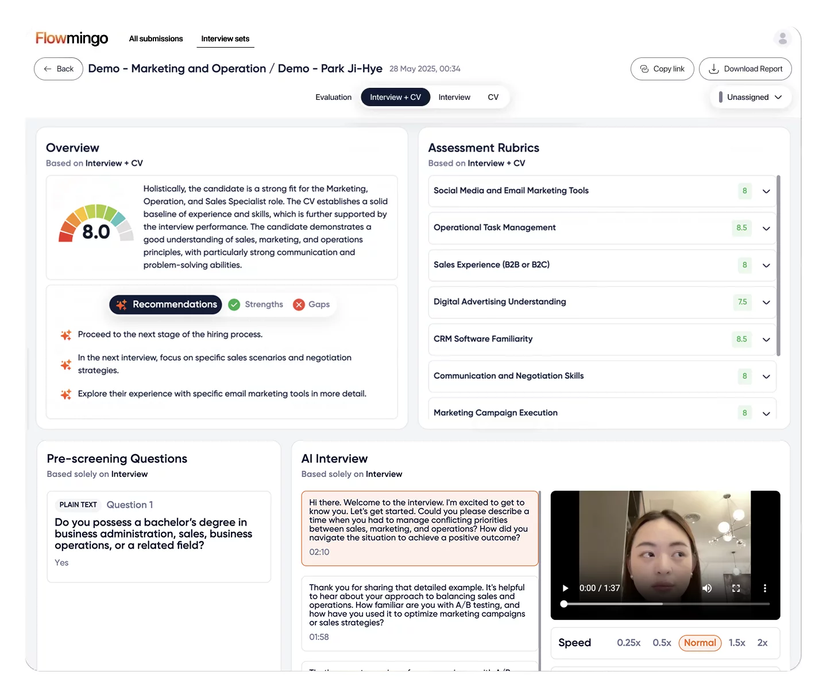The image size is (823, 691).
Task: Set playback speed to 0.25x
Action: [628, 643]
